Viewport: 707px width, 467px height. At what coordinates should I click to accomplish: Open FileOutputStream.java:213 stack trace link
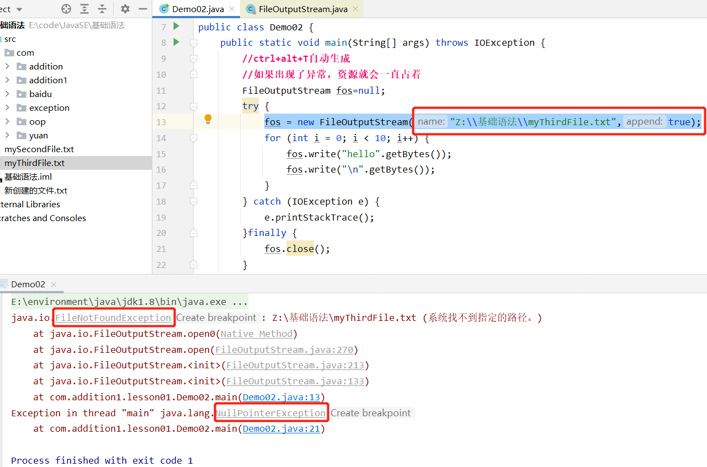tap(295, 365)
